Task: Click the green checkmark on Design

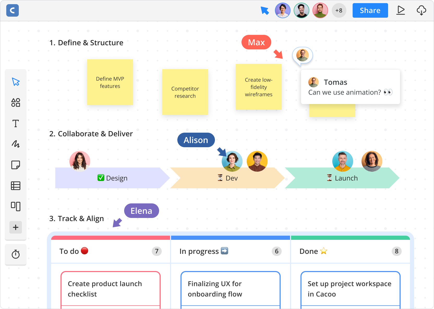Action: [101, 178]
